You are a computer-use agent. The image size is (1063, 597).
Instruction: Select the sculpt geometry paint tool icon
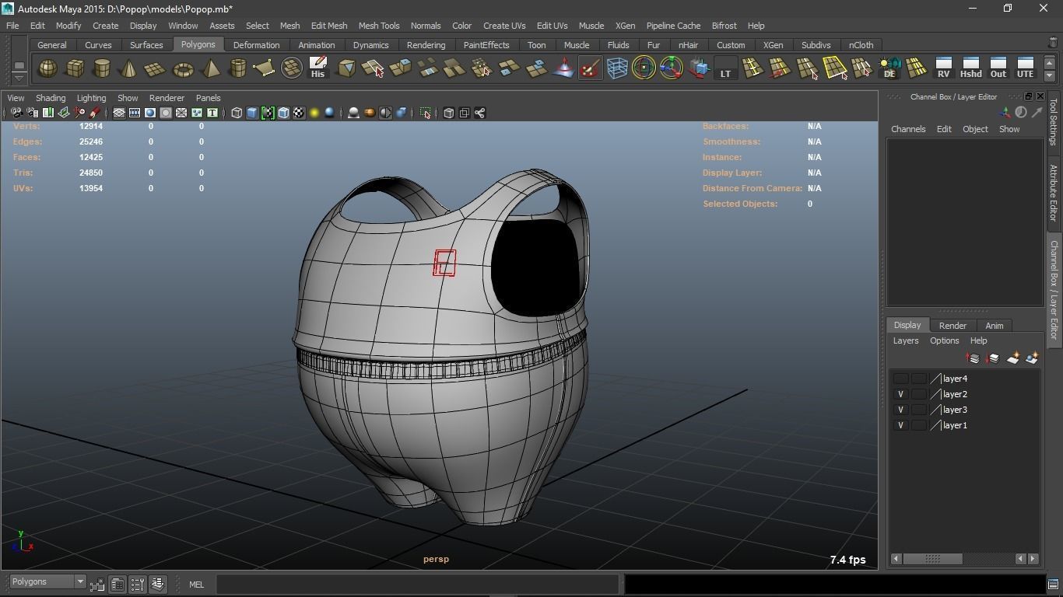(590, 68)
